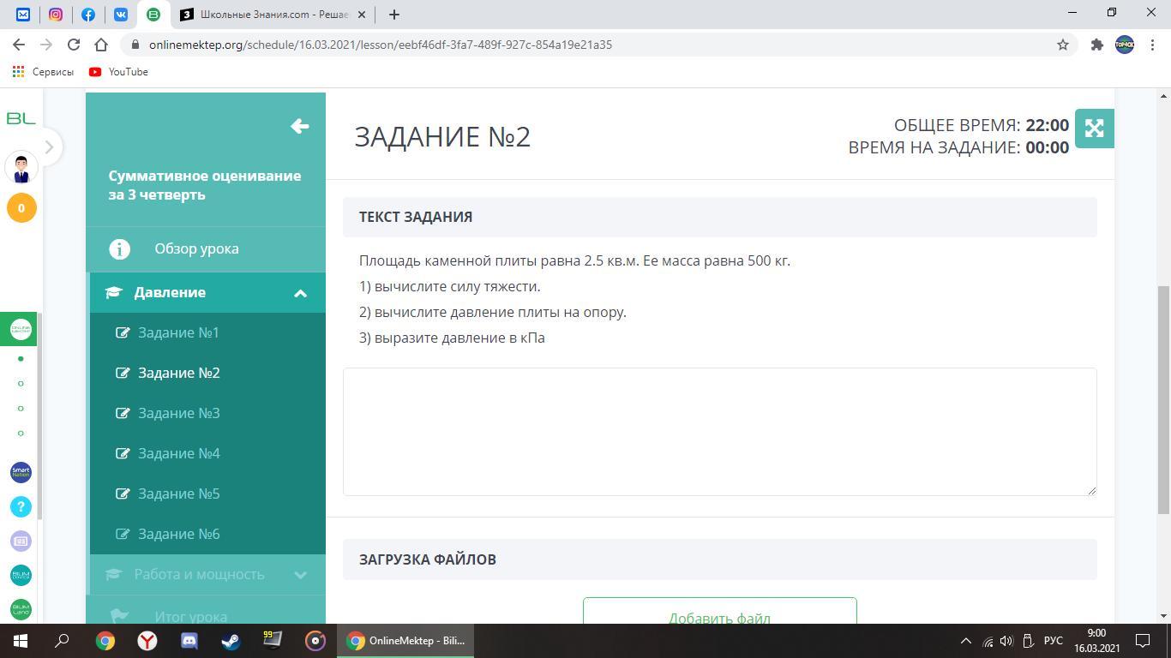
Task: Click the taskbar clock showing 9:00
Action: [1096, 641]
